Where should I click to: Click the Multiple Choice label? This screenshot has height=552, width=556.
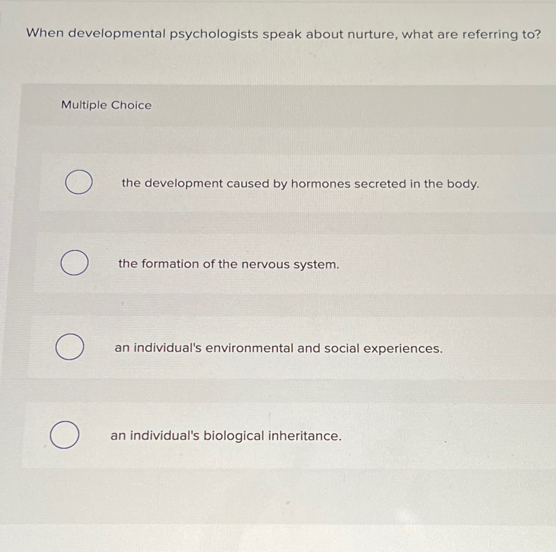click(x=106, y=105)
